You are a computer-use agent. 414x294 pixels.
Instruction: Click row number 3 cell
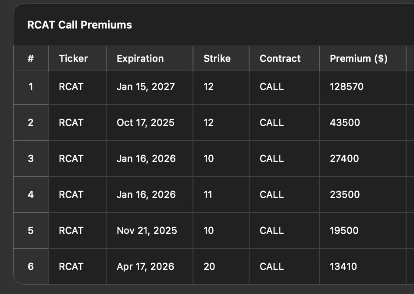[31, 158]
